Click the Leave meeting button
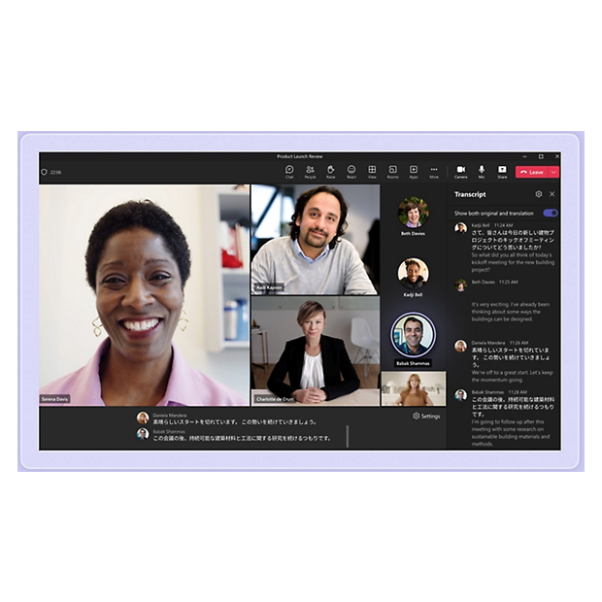The height and width of the screenshot is (602, 602). pos(531,172)
